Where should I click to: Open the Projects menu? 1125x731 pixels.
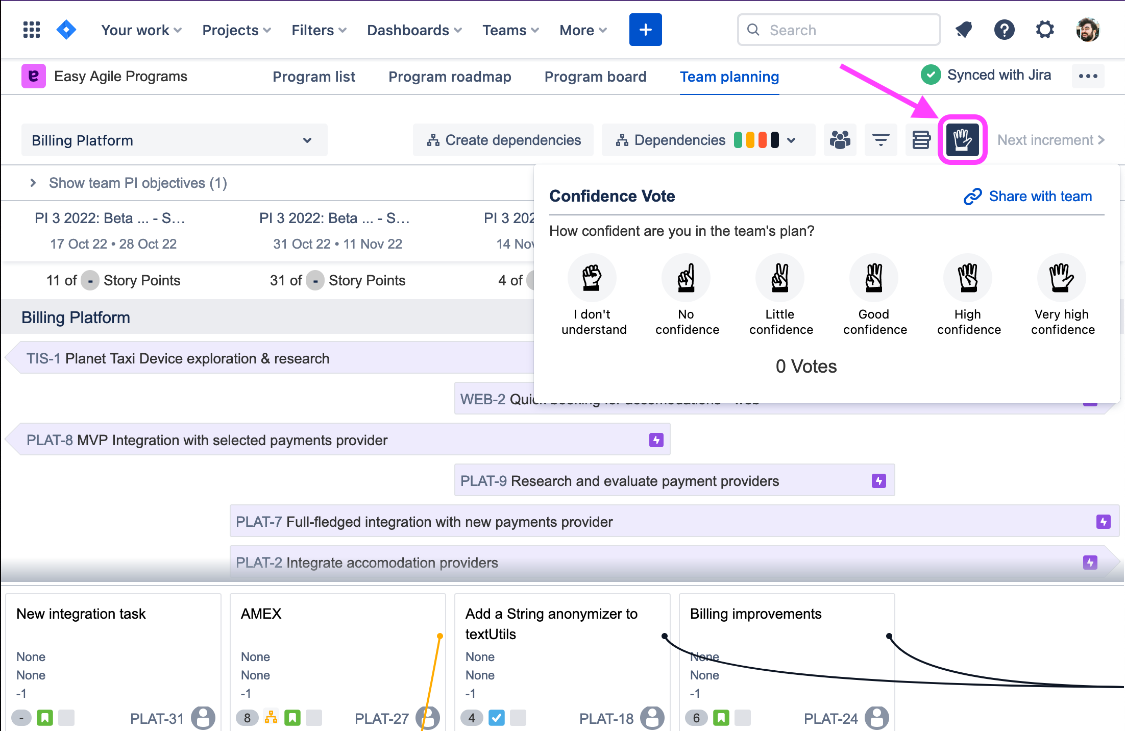point(236,30)
